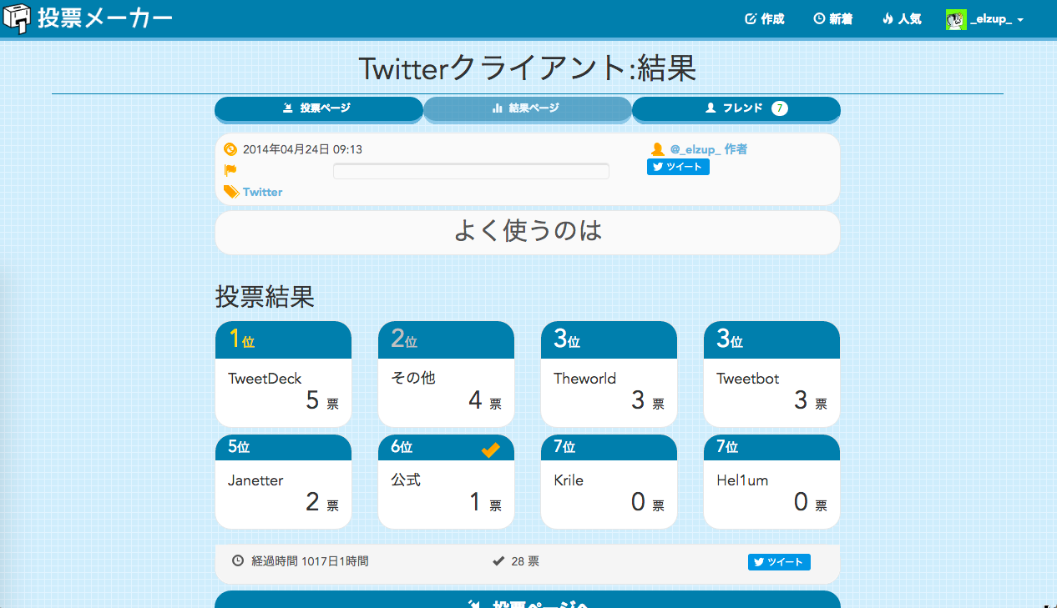Viewport: 1057px width, 608px height.
Task: Click the 3位 Tweetbot result card
Action: [771, 374]
